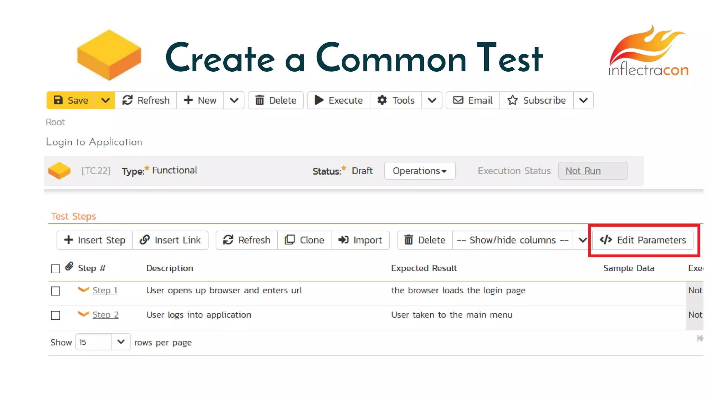This screenshot has width=709, height=399.
Task: Click 'User opens up browser and enters url'
Action: pyautogui.click(x=224, y=291)
